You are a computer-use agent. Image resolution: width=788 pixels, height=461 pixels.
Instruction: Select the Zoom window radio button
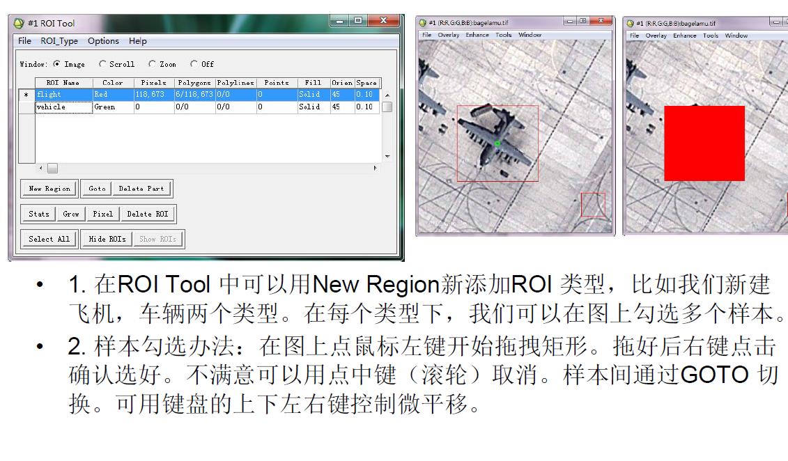click(152, 64)
